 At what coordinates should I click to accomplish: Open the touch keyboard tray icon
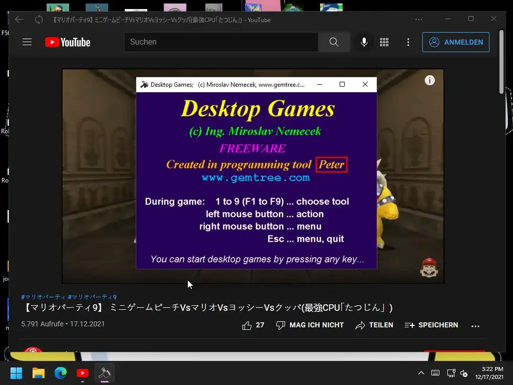pos(435,373)
